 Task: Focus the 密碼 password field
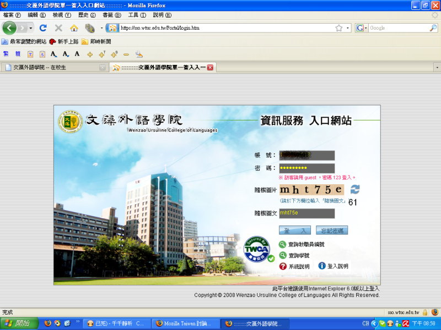pyautogui.click(x=307, y=168)
